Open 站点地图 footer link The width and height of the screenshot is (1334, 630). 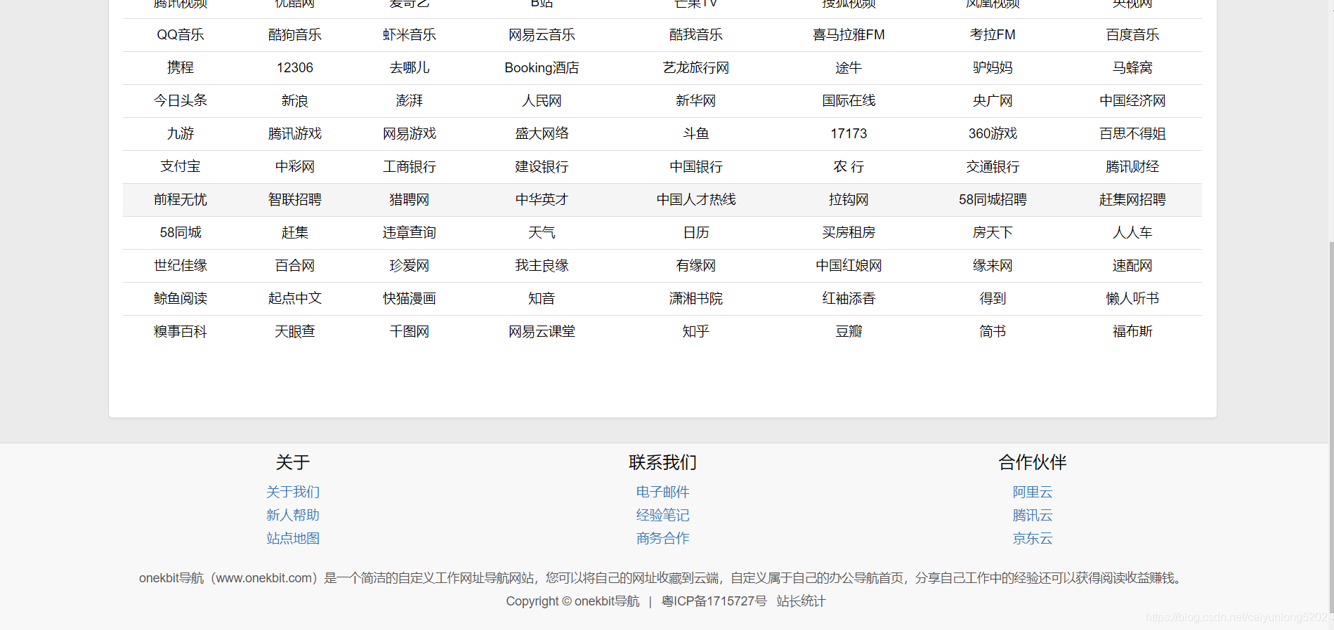point(293,539)
